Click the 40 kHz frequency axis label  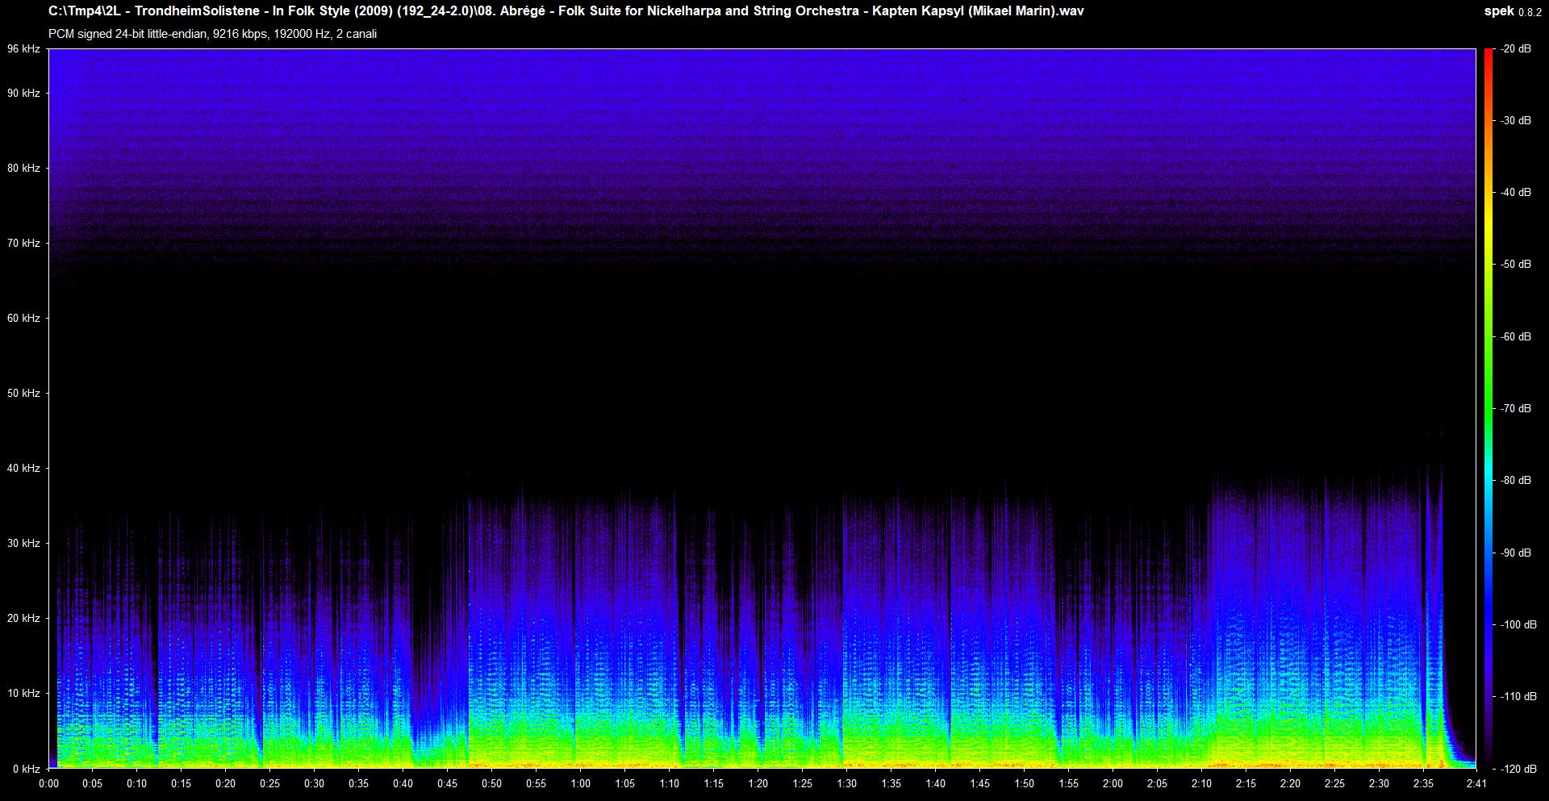[x=23, y=468]
